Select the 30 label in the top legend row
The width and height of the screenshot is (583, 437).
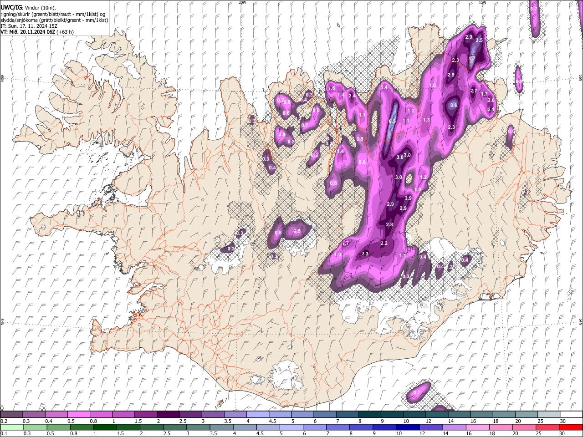[x=563, y=421]
